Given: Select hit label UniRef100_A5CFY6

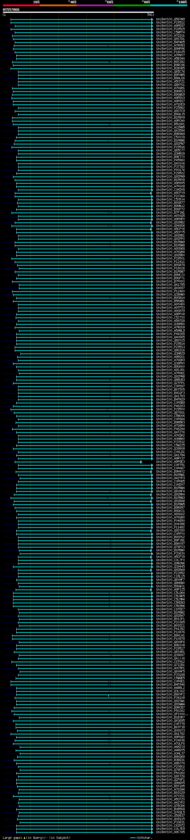Looking at the screenshot, I should [x=170, y=229].
